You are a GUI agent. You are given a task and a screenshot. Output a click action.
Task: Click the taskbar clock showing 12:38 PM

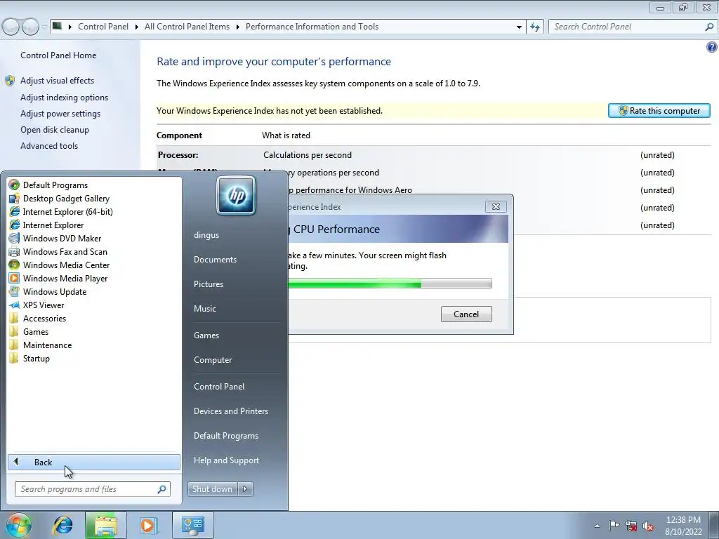pyautogui.click(x=683, y=526)
